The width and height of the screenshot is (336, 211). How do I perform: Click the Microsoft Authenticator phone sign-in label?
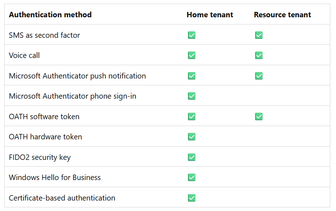tap(73, 96)
